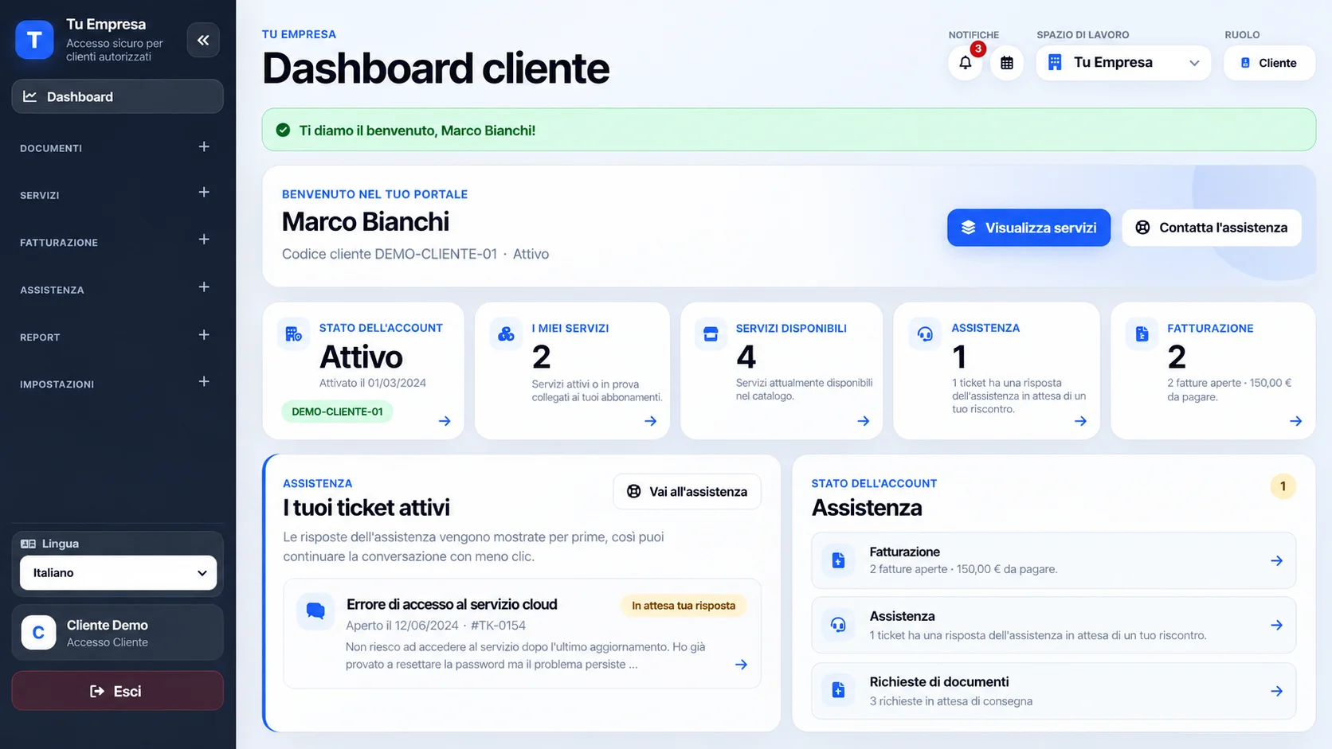Open the Italiano language dropdown

click(118, 573)
